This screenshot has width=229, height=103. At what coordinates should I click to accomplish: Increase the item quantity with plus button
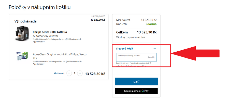pyautogui.click(x=80, y=73)
